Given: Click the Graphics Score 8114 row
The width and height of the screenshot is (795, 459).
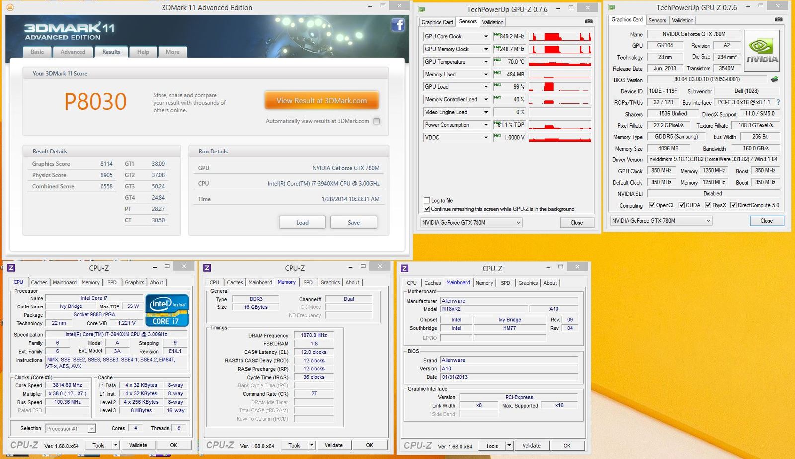Looking at the screenshot, I should point(73,164).
